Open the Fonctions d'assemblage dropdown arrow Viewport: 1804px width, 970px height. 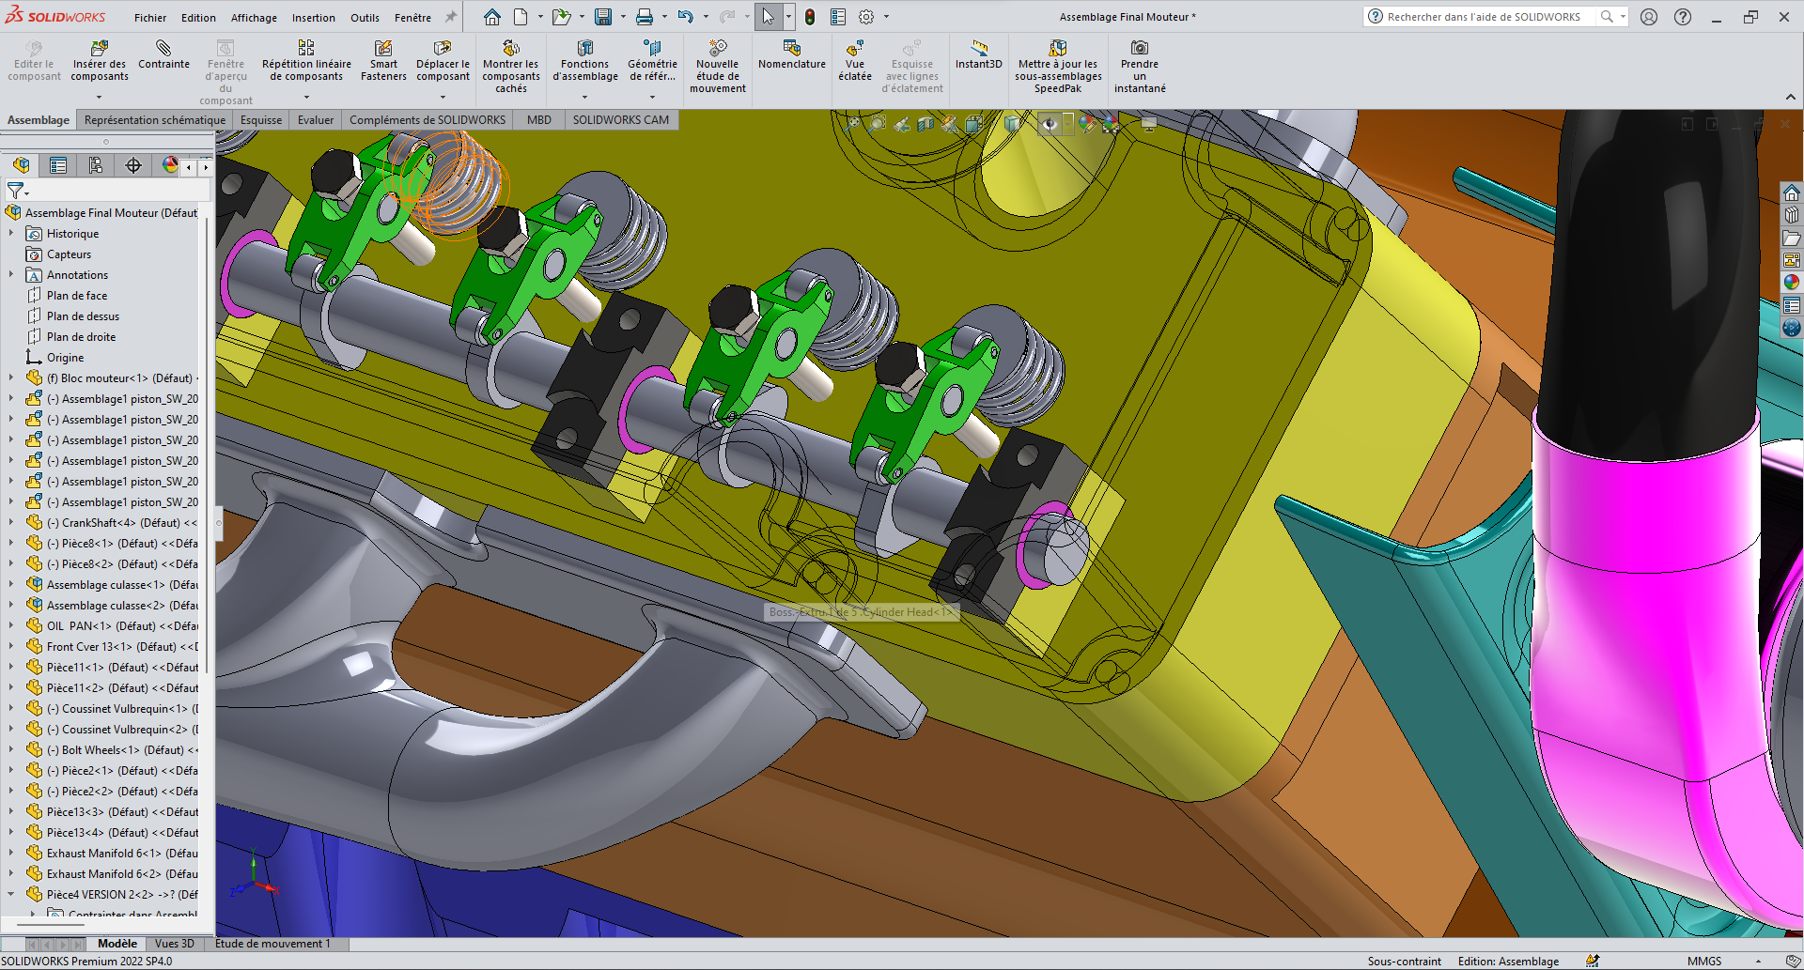(584, 97)
